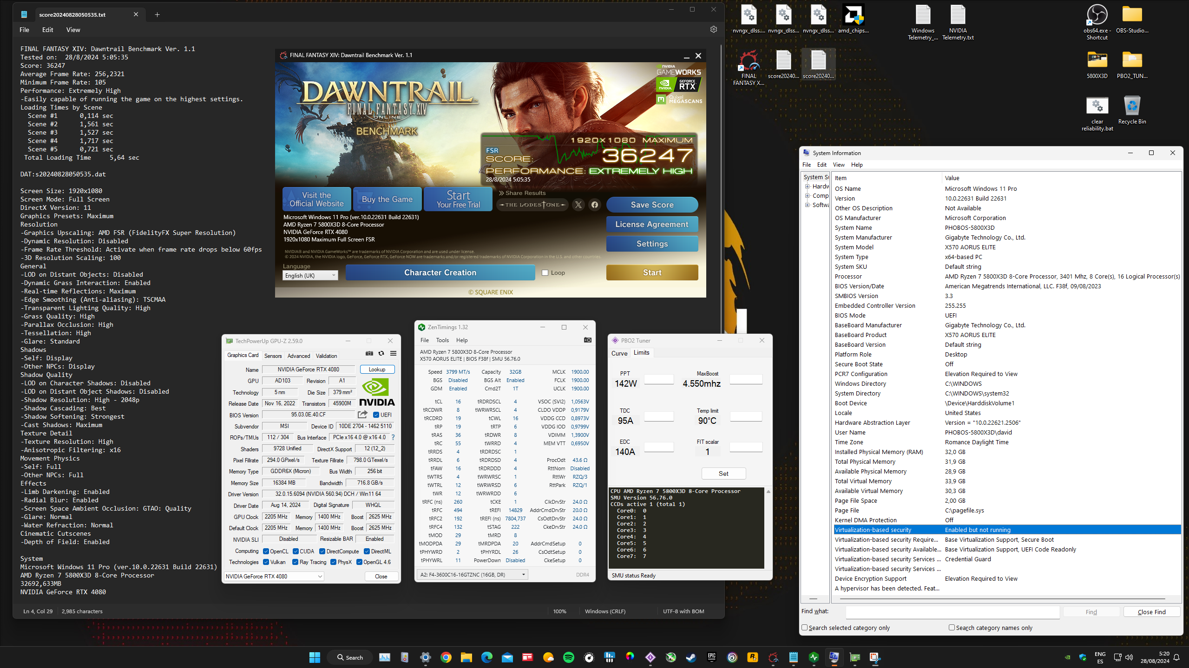Click Bus Interface question mark in GPU-Z
The image size is (1189, 668).
[393, 437]
